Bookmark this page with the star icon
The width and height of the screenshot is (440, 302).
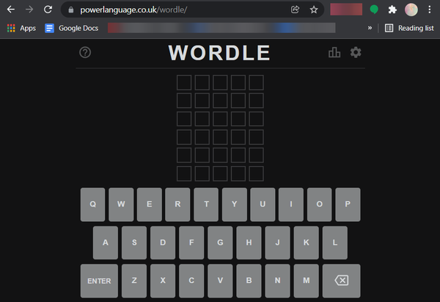pos(314,10)
